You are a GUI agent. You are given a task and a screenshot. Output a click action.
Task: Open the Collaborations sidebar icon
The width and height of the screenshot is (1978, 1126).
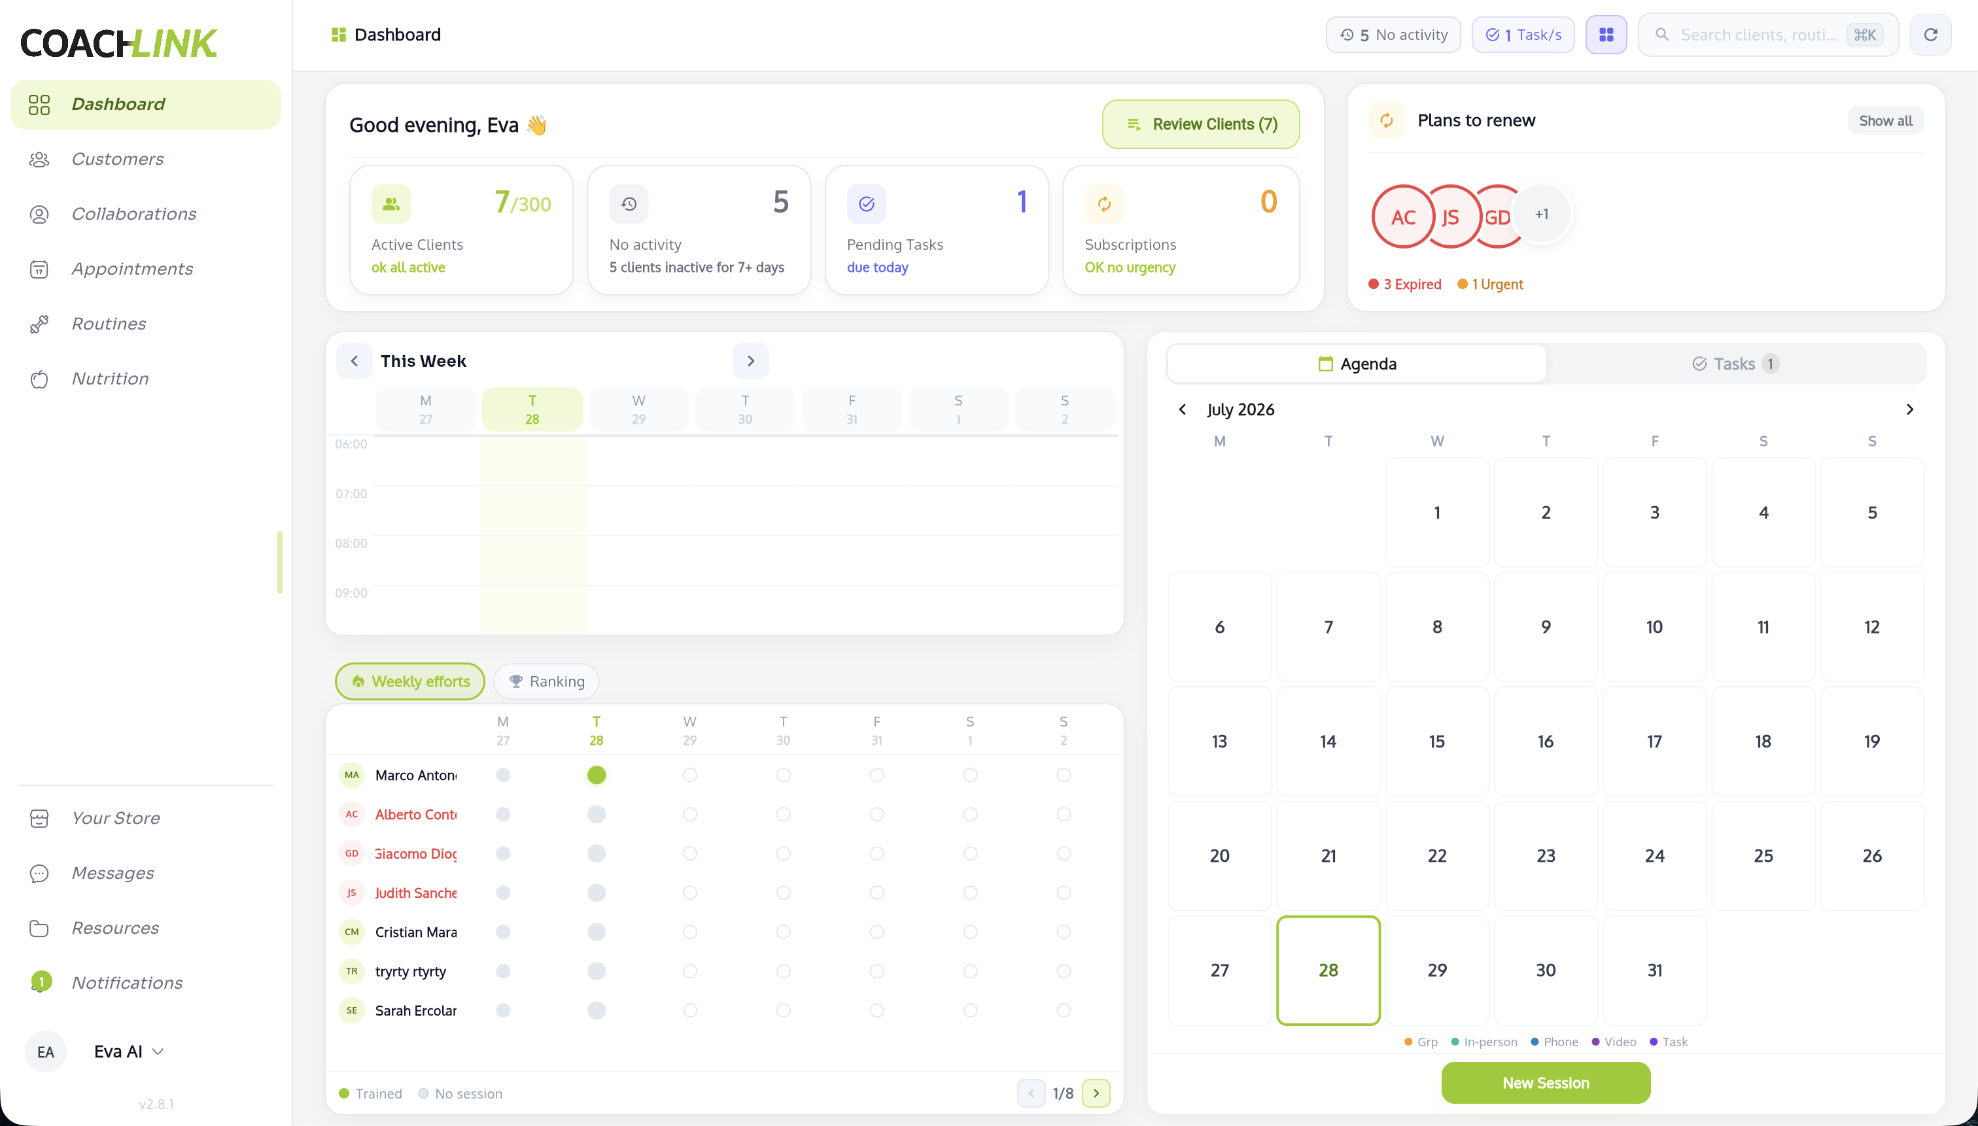coord(39,214)
